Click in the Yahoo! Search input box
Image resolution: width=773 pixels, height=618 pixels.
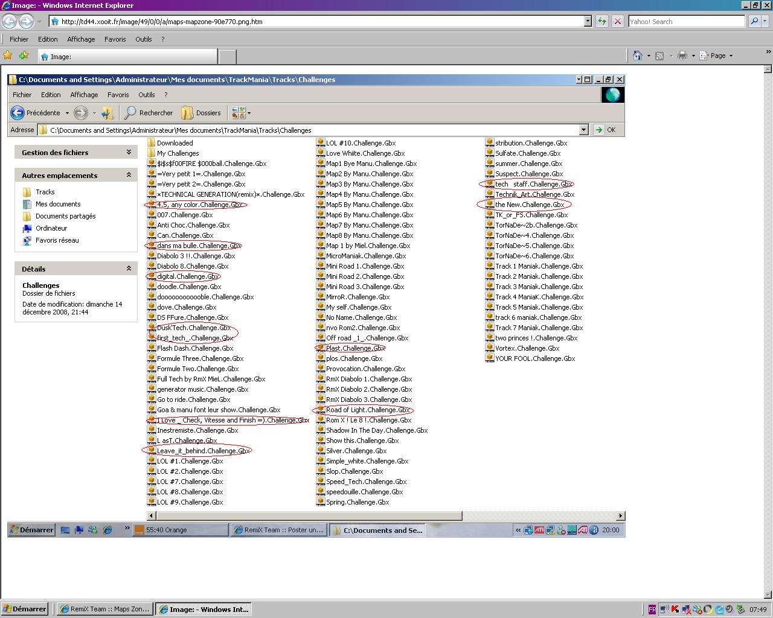pos(687,21)
